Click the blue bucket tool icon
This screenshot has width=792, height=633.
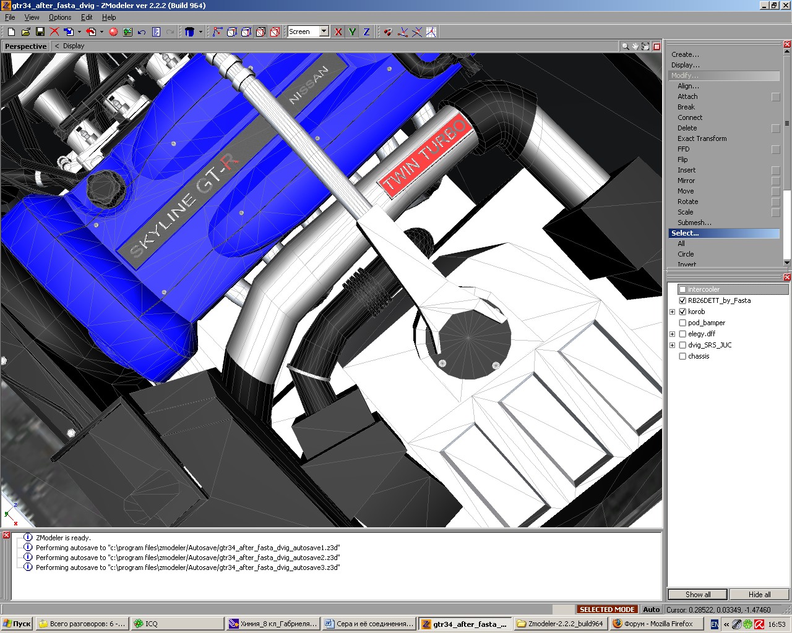190,32
